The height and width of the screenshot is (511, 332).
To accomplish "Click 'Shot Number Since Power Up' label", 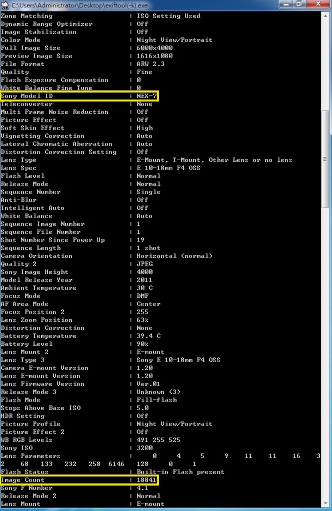I will [53, 240].
